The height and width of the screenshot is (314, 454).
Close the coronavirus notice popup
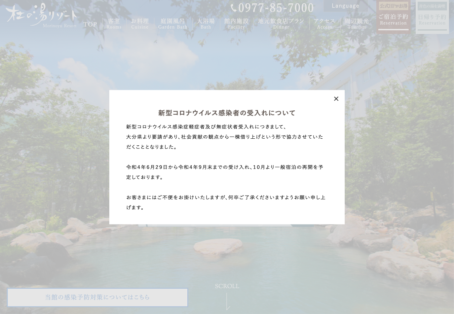(336, 99)
